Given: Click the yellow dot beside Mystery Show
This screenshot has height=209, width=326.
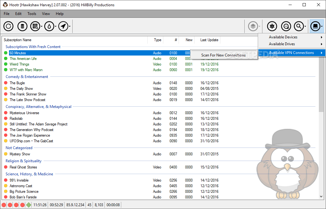Looking at the screenshot, I should [x=6, y=154].
